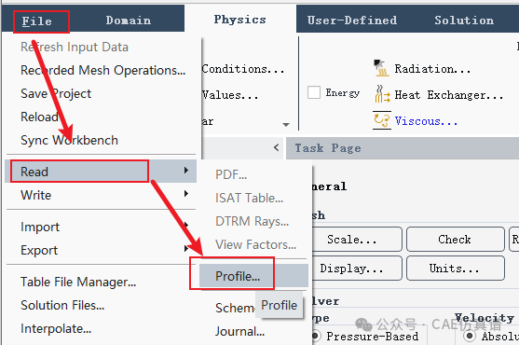Open Radiation... settings

(432, 69)
